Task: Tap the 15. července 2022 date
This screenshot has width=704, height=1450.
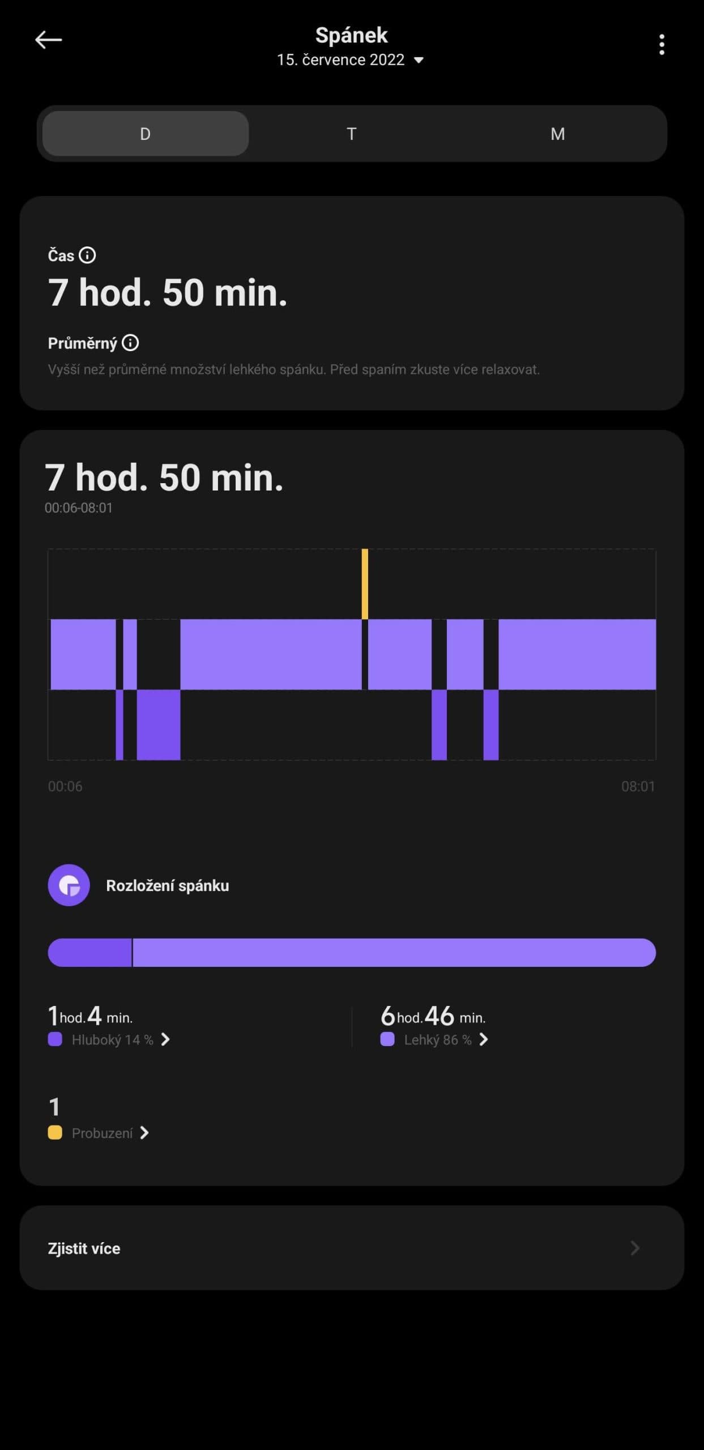Action: 340,60
